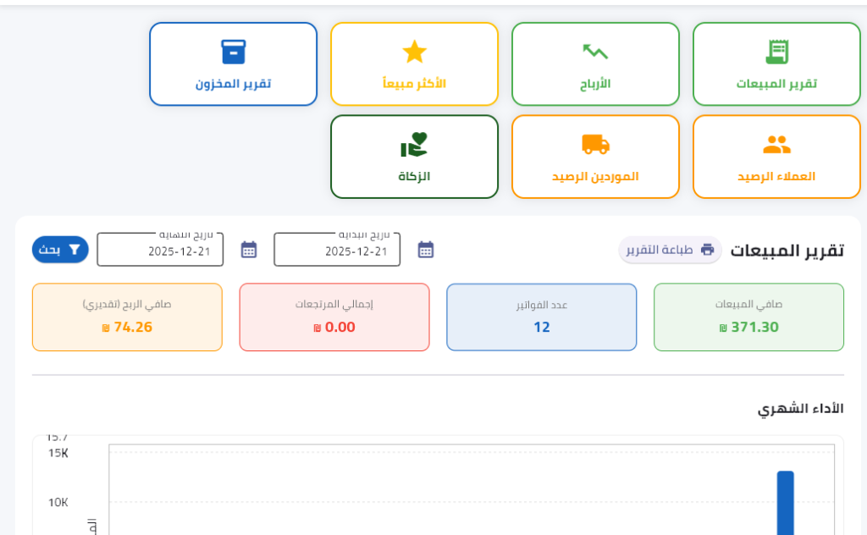The image size is (867, 535).
Task: Click the sales report receipt icon
Action: tap(776, 52)
